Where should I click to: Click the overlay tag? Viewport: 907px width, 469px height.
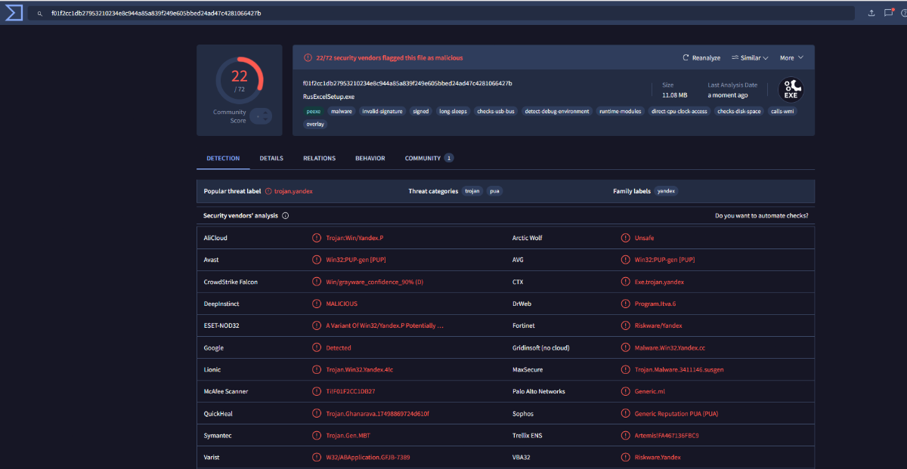315,124
